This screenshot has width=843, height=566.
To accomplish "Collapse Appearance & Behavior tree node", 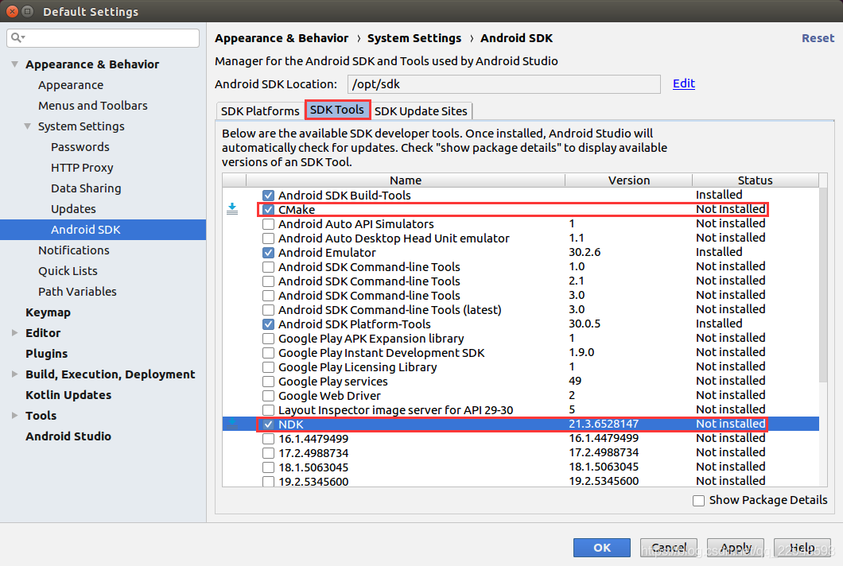I will click(14, 64).
